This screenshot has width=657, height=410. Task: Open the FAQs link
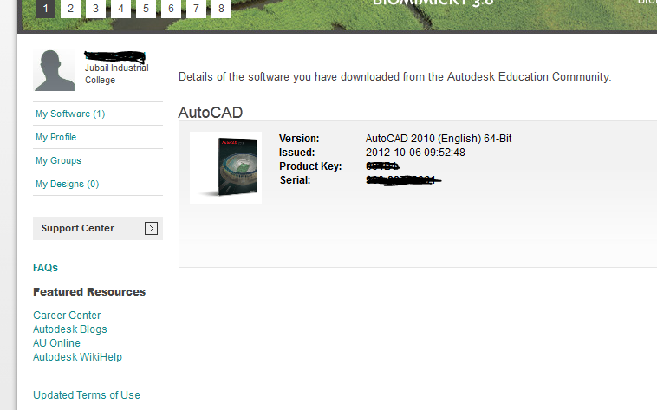(45, 268)
